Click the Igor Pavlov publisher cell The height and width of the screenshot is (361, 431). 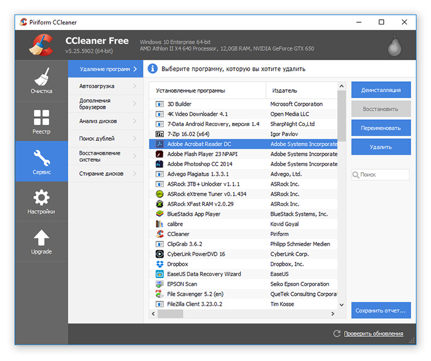(284, 134)
